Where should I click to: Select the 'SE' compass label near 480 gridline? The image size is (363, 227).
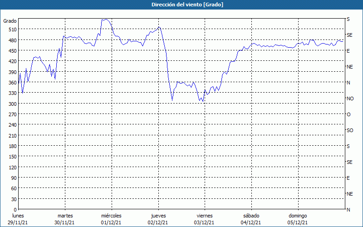tap(349, 35)
